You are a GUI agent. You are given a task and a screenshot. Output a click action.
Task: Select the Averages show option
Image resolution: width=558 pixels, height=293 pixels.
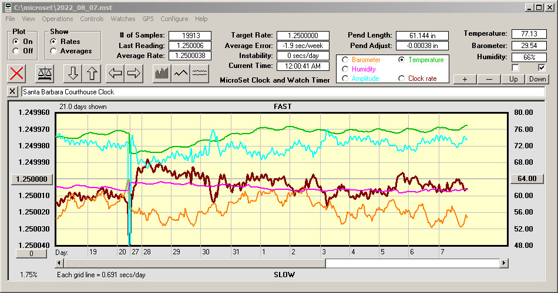pos(54,51)
